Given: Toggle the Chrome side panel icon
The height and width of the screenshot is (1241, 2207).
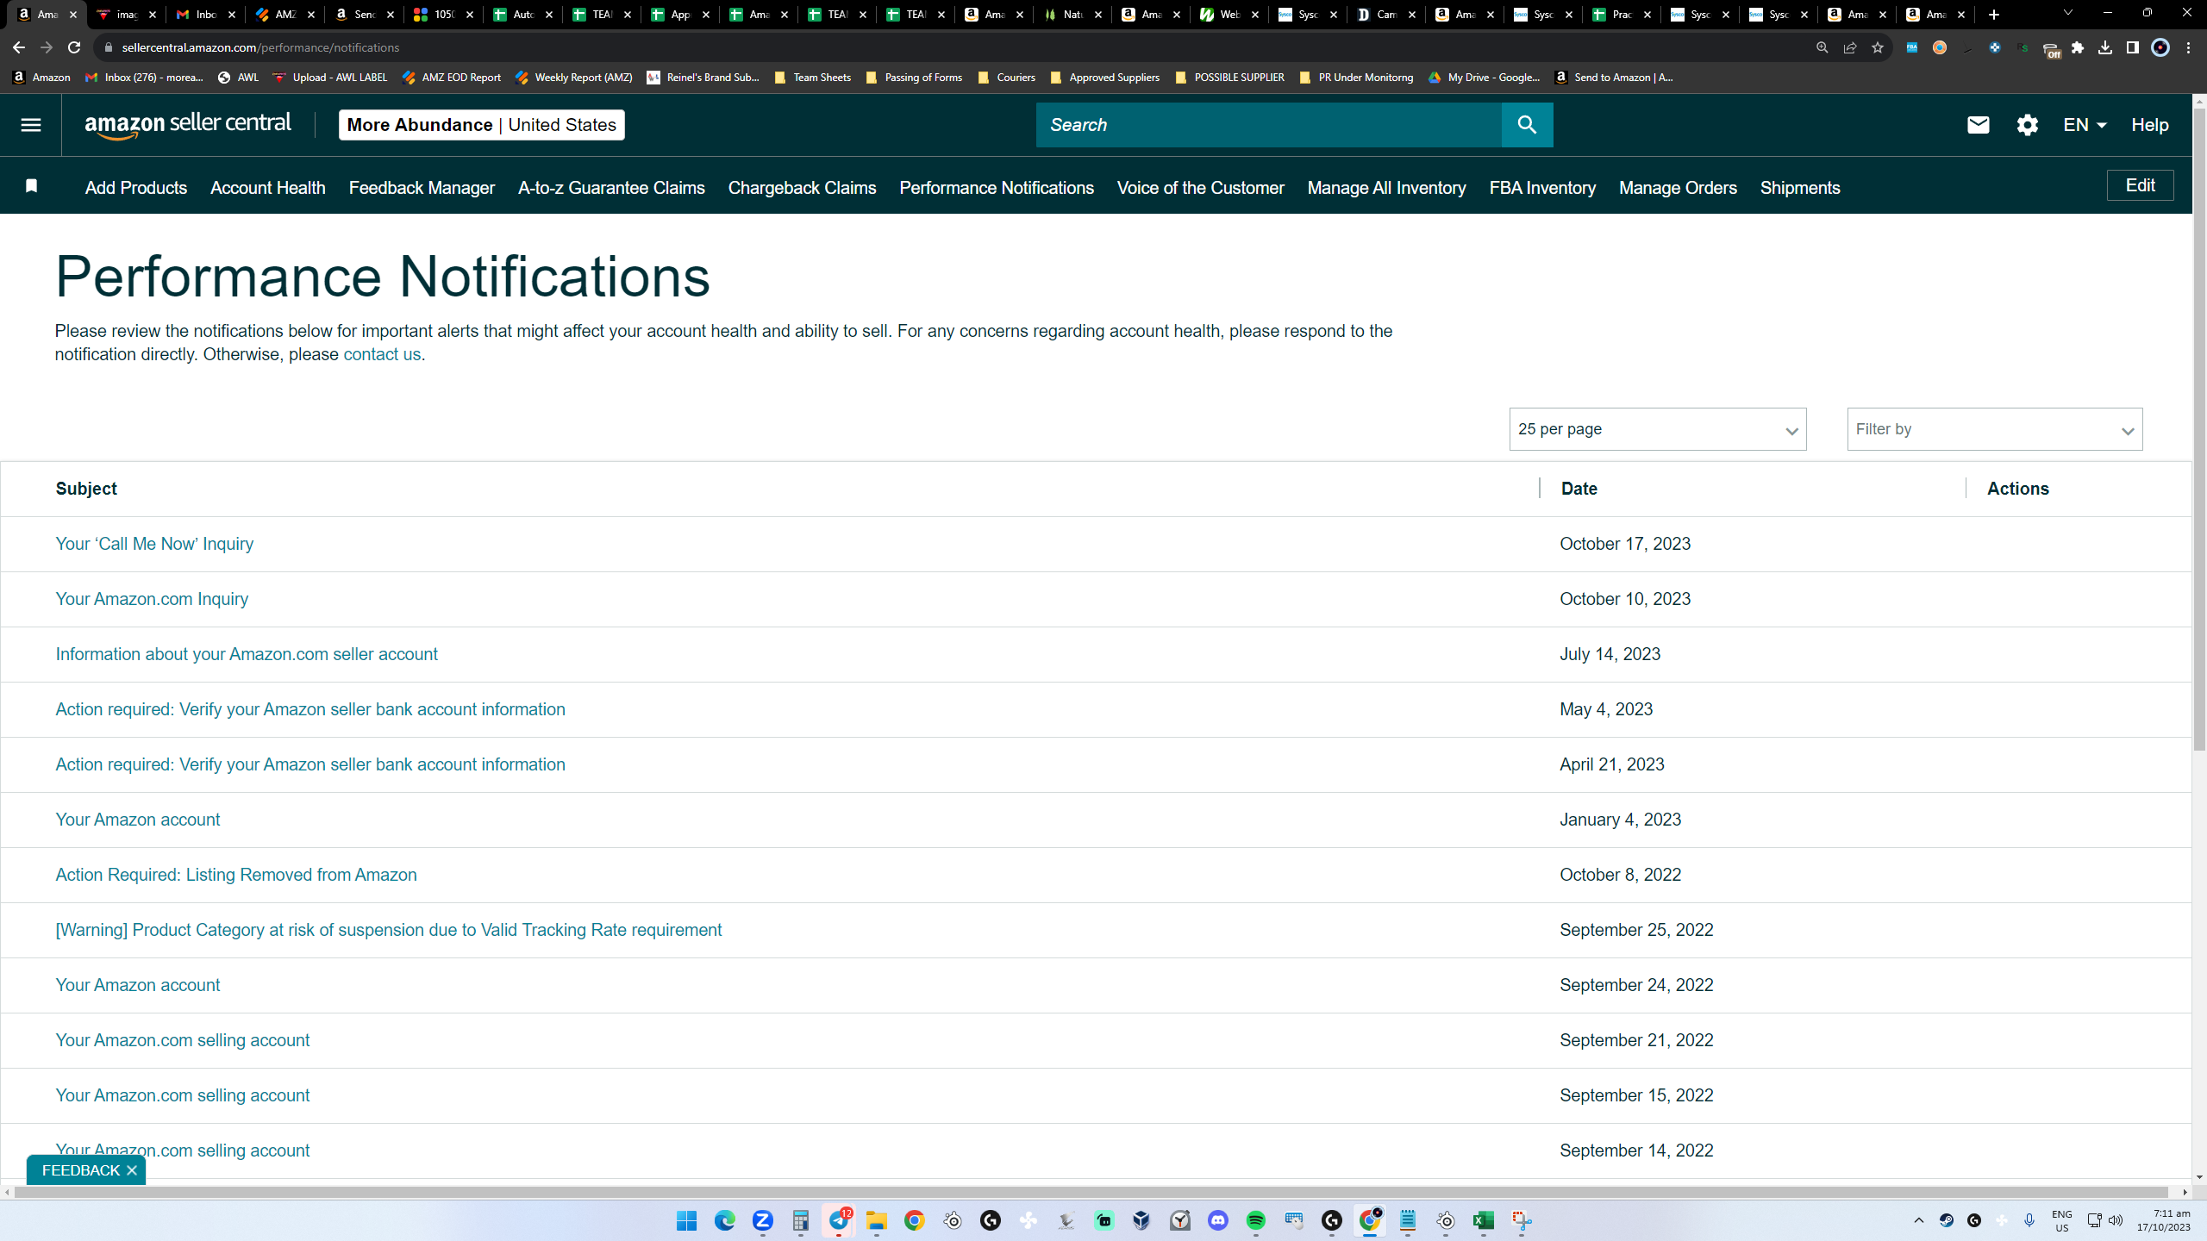Looking at the screenshot, I should point(2133,47).
